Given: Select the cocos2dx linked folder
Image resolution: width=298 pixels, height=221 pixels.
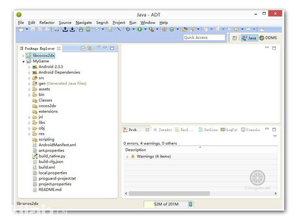Looking at the screenshot, I should (44, 106).
